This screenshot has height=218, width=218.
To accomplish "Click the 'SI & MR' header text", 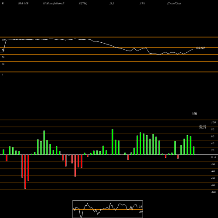I will (23, 3).
